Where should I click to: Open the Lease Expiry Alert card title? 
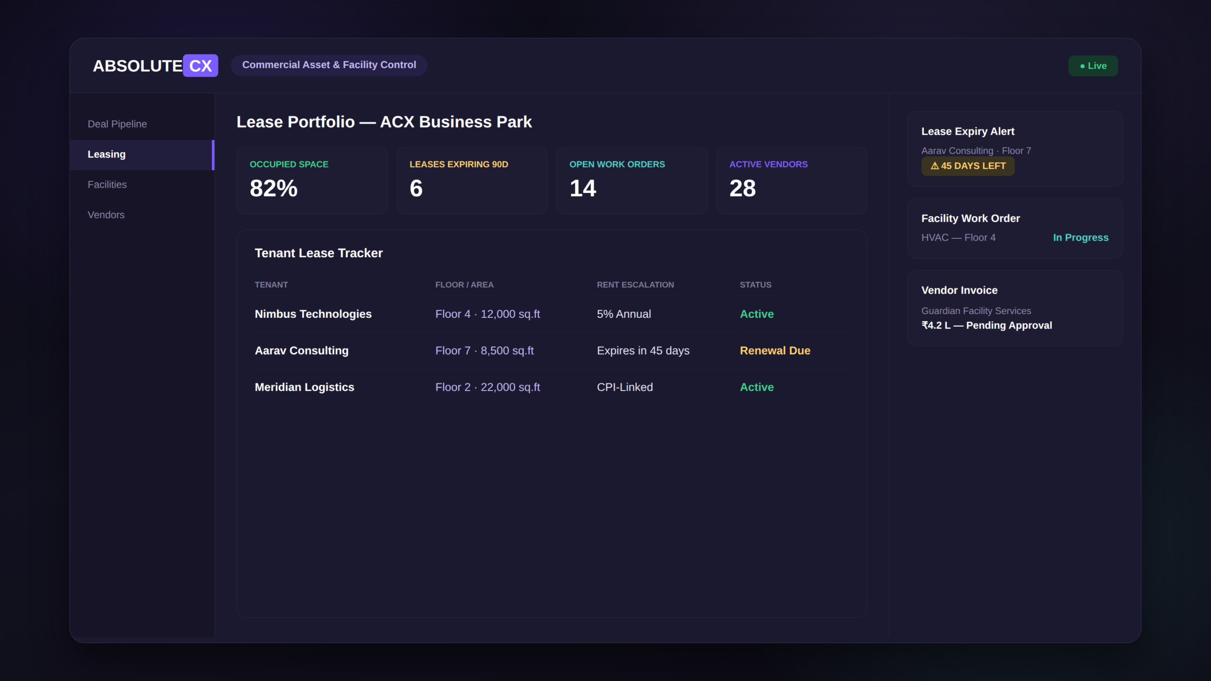click(x=968, y=131)
